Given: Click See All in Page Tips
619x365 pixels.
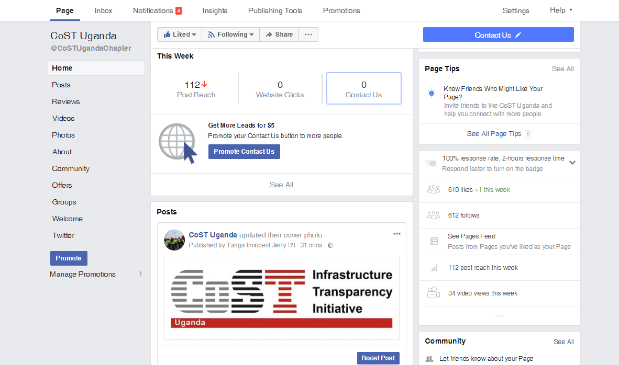Looking at the screenshot, I should pyautogui.click(x=562, y=69).
